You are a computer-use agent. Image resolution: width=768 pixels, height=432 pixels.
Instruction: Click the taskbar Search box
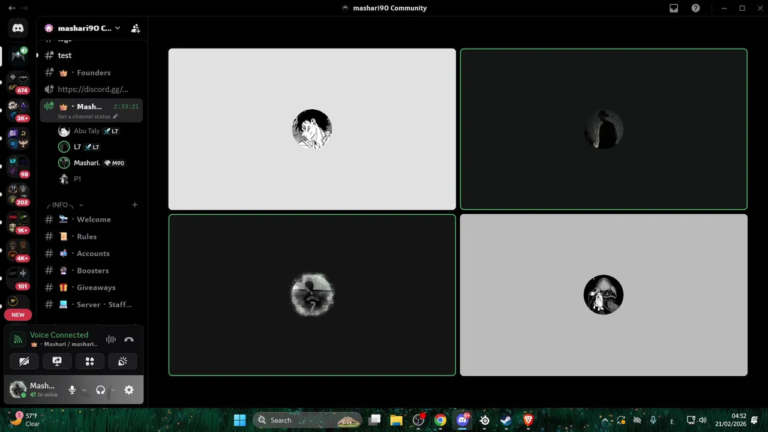click(307, 420)
